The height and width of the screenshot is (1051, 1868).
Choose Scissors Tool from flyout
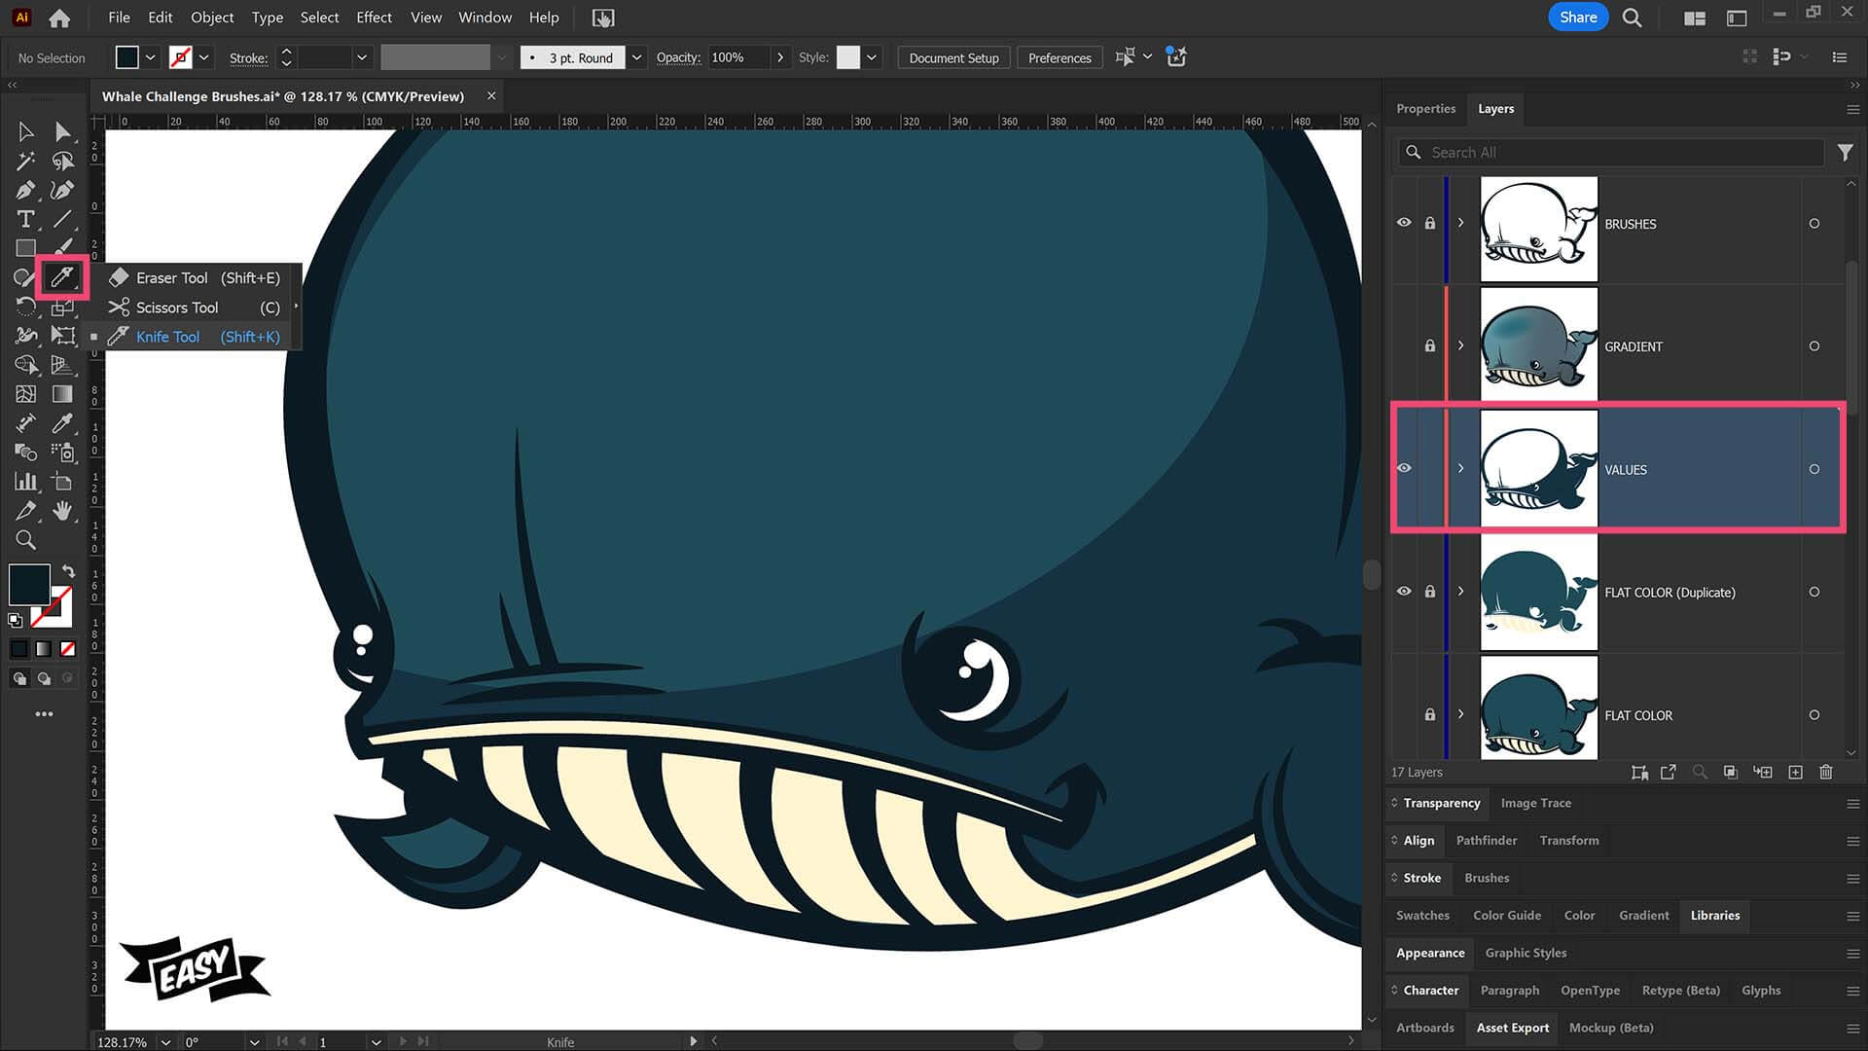click(x=196, y=308)
